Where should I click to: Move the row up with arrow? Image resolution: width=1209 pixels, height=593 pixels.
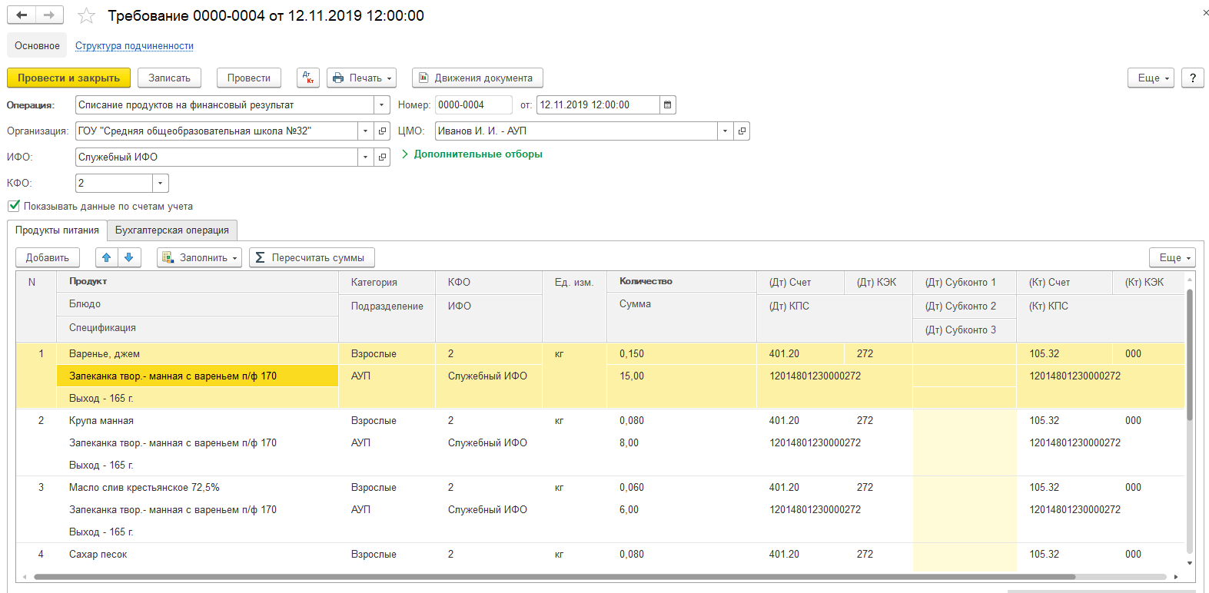[x=107, y=257]
